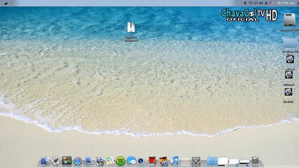Click the user account silhouette icon
The height and width of the screenshot is (168, 299).
266,3
